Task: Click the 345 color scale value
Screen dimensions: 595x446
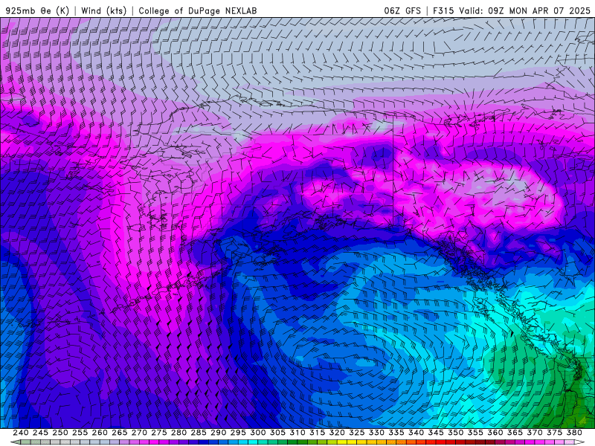Action: 436,433
